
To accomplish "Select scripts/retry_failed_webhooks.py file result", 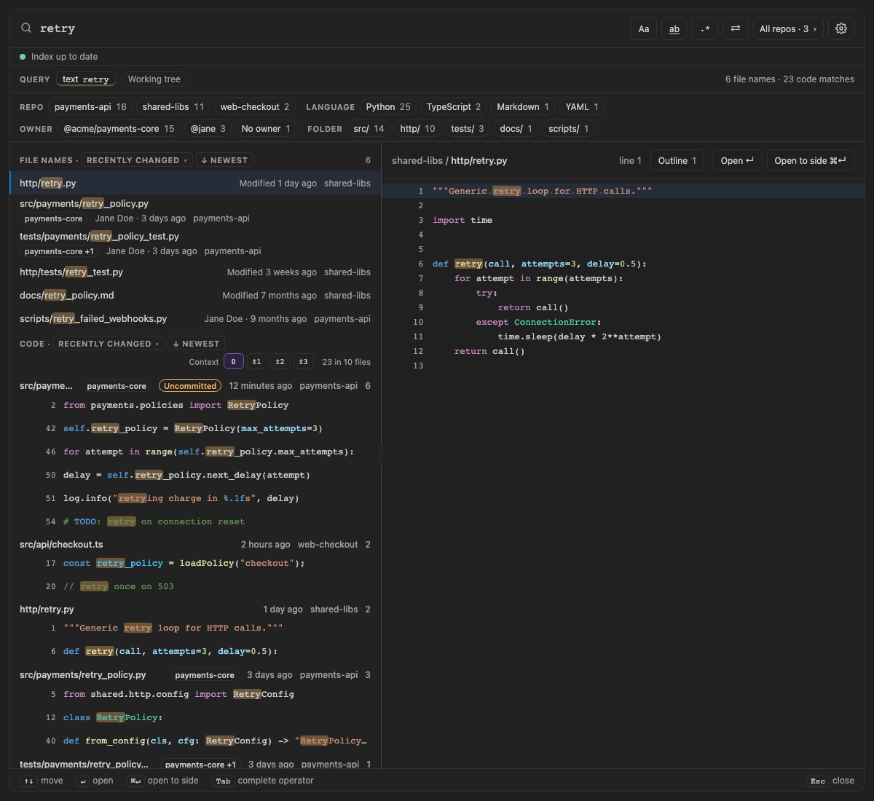I will click(195, 319).
